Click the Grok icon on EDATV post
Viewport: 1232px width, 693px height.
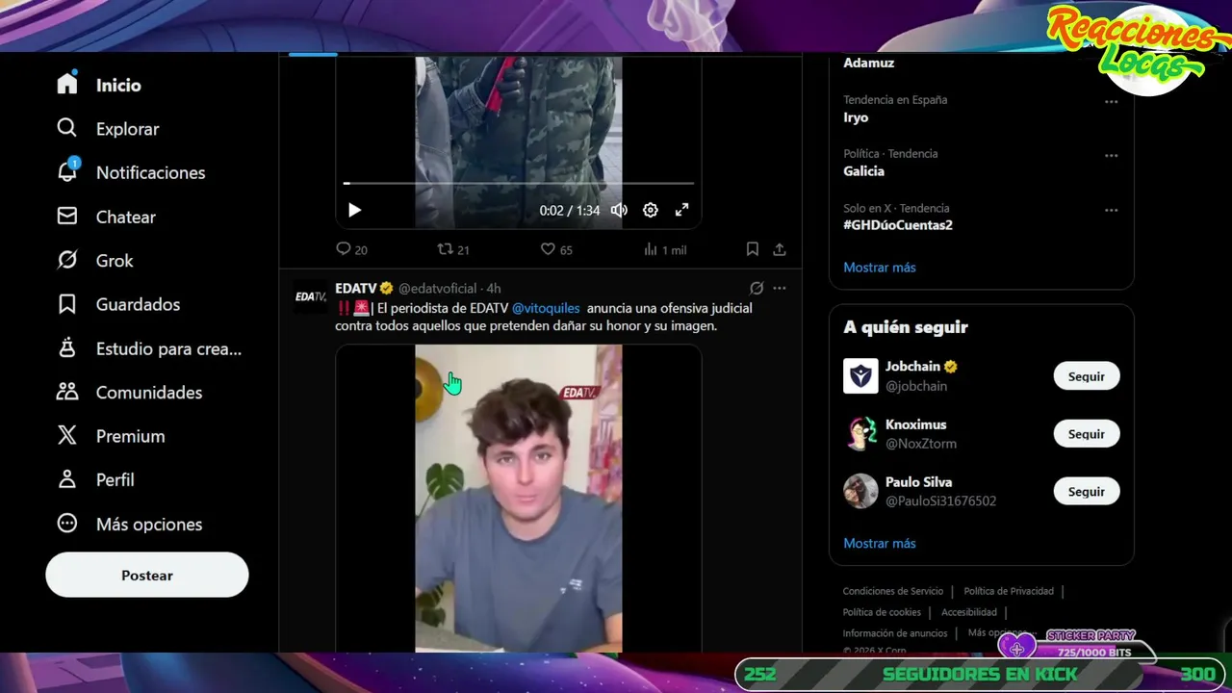(x=757, y=288)
